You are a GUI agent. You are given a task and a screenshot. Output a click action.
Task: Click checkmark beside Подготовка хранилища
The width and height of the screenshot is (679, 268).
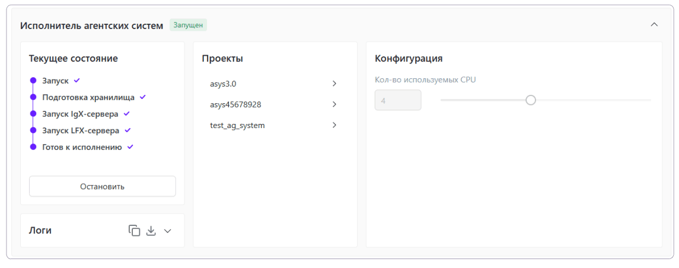pos(142,97)
